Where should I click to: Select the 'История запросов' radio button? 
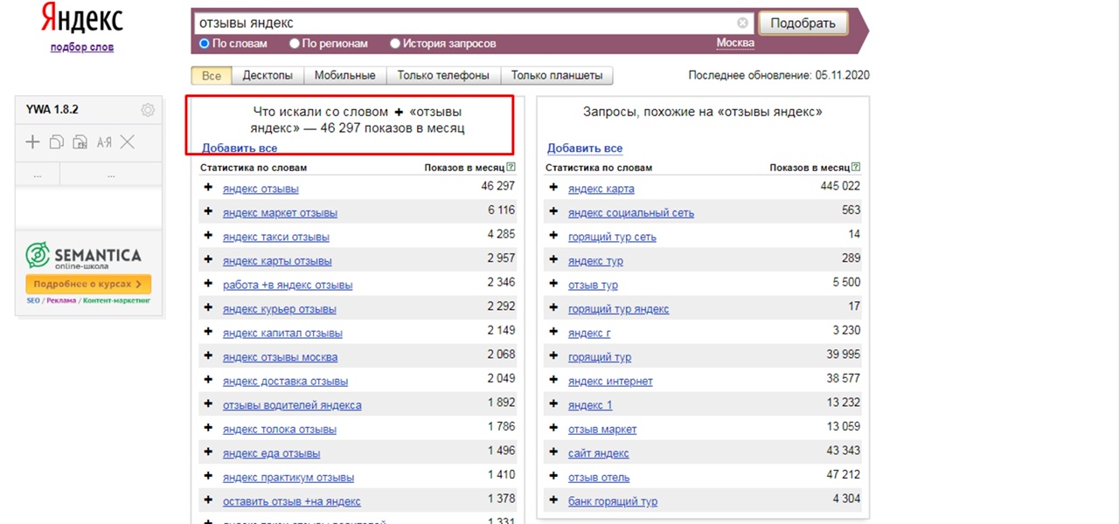click(395, 43)
